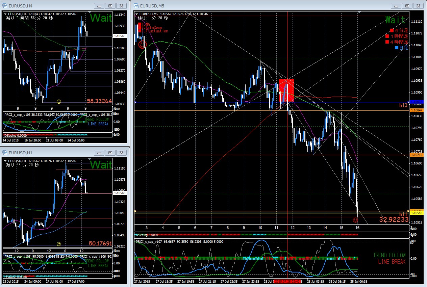This screenshot has width=427, height=287.
Task: Click the 14 Jul 2015 date in H4 axis
Action: coord(11,140)
